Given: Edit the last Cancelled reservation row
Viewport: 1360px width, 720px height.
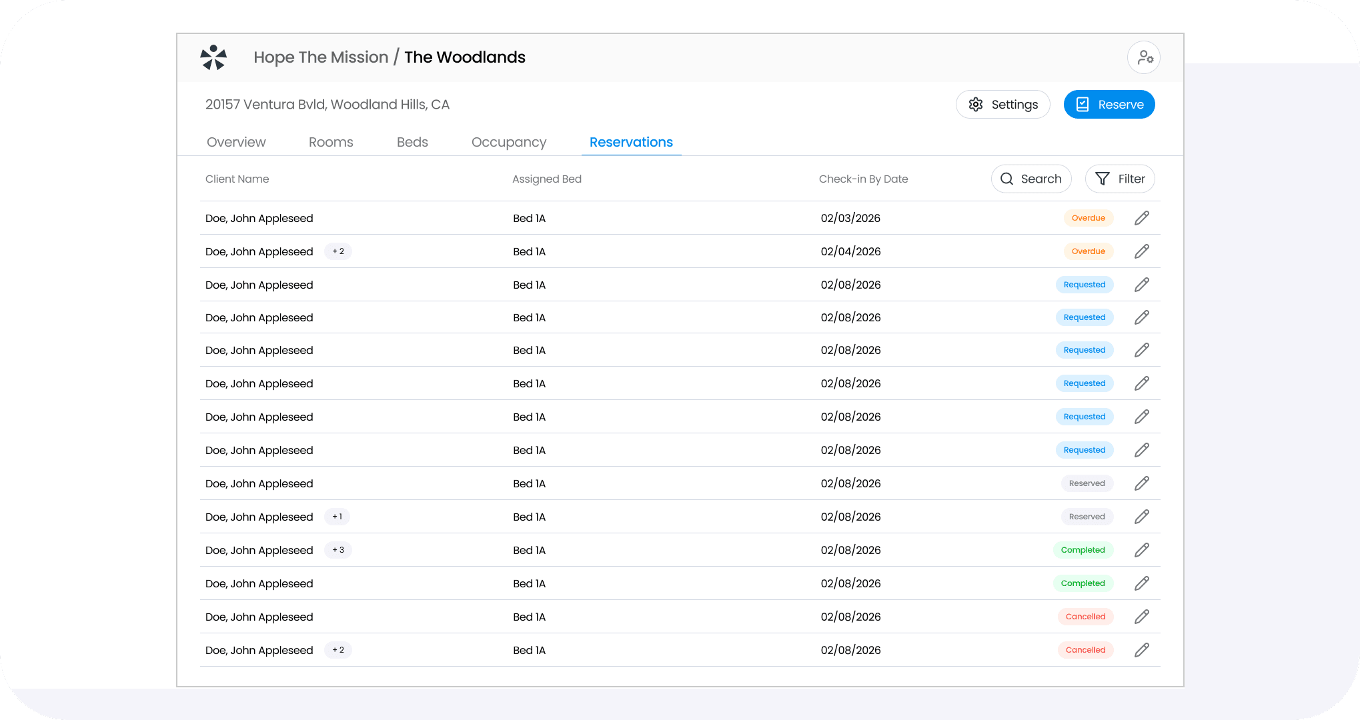Looking at the screenshot, I should coord(1141,650).
